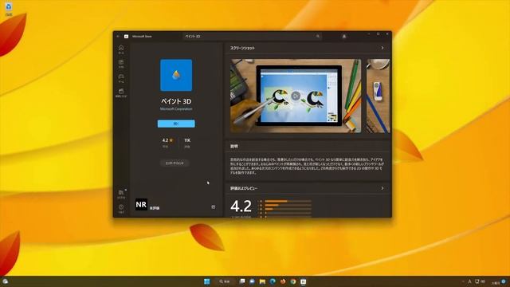Click the IME input mode indicator A
The width and height of the screenshot is (510, 287).
pos(469,281)
